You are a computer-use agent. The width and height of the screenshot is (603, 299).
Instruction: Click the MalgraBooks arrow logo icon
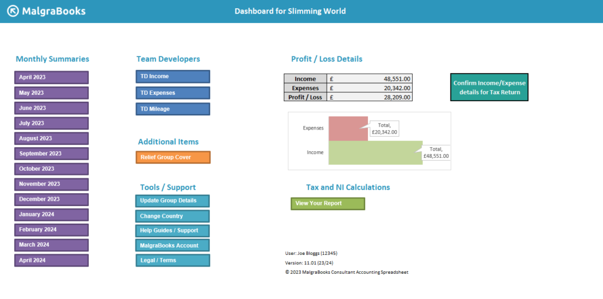point(14,11)
